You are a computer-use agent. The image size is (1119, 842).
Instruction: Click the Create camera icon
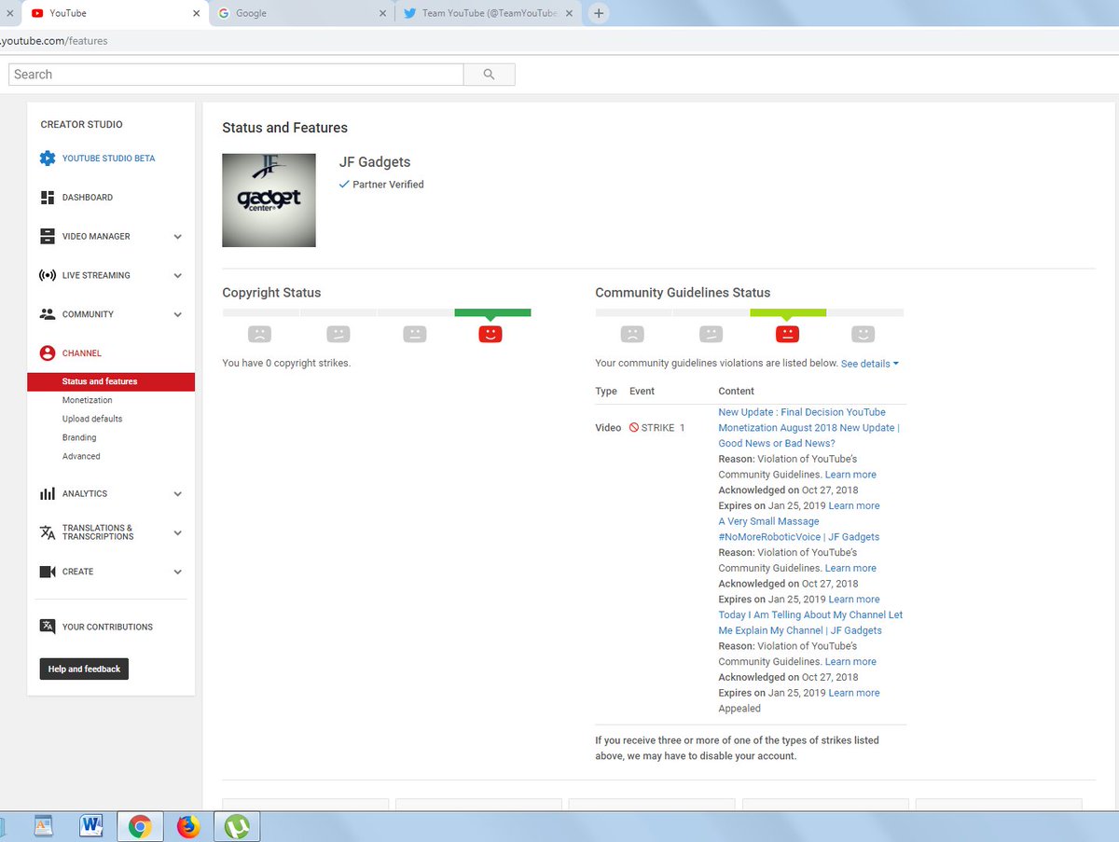[48, 572]
